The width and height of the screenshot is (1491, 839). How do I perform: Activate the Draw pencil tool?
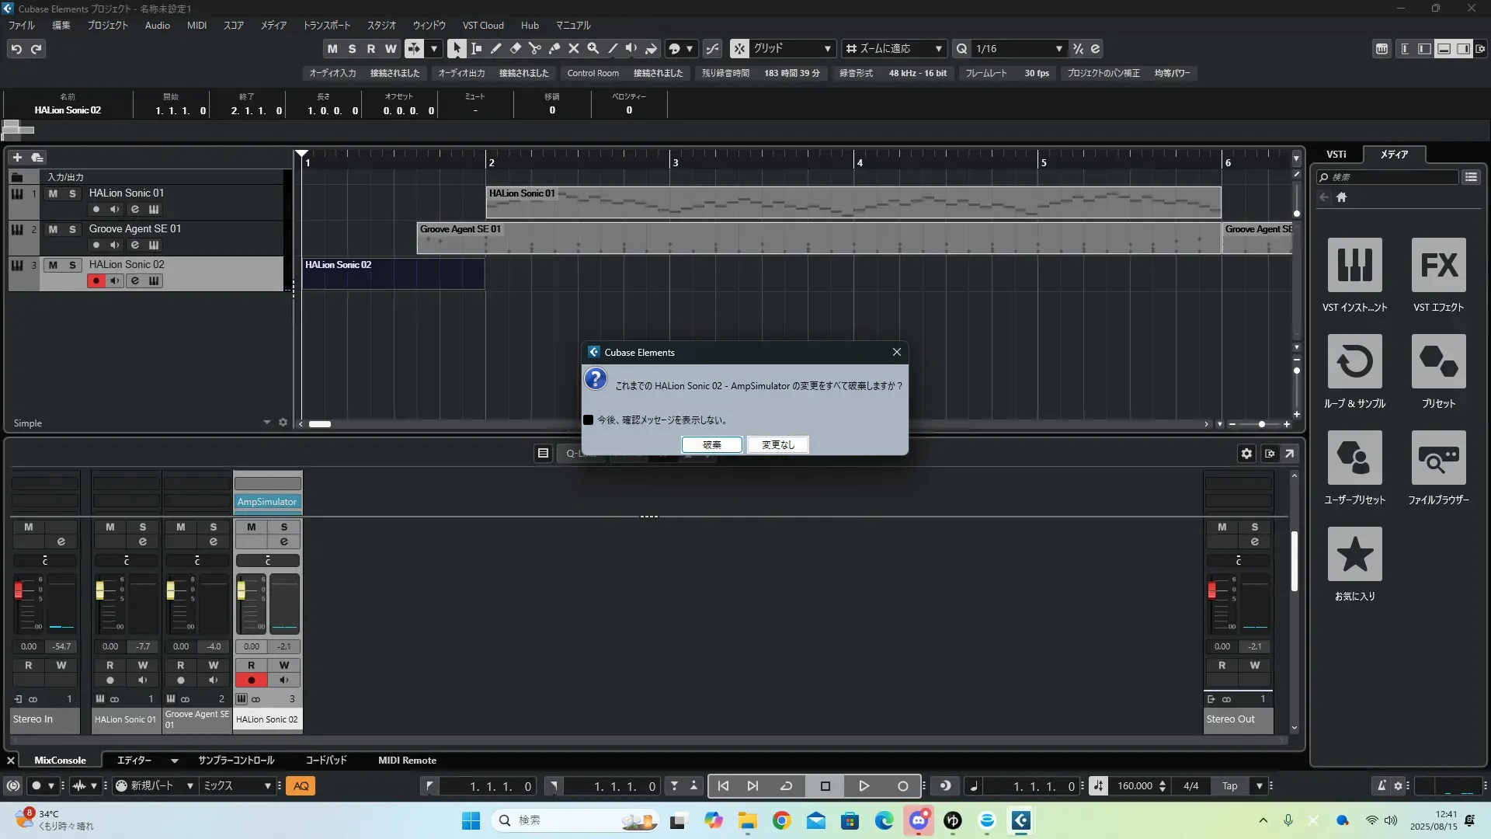[495, 48]
